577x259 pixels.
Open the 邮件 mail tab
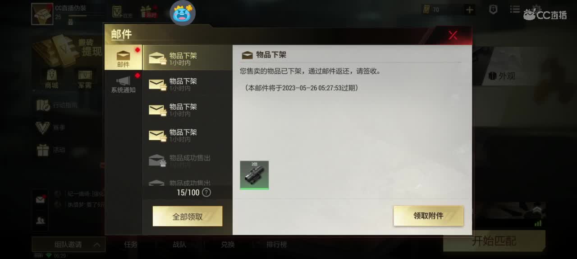pyautogui.click(x=123, y=58)
